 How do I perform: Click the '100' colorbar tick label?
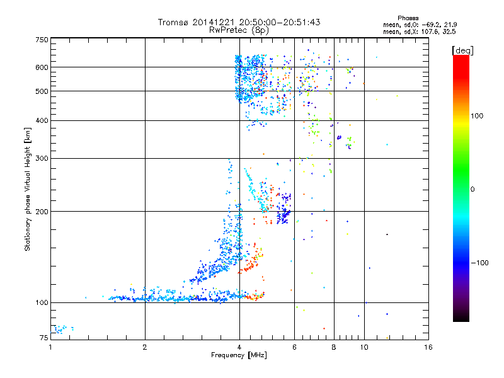point(477,116)
